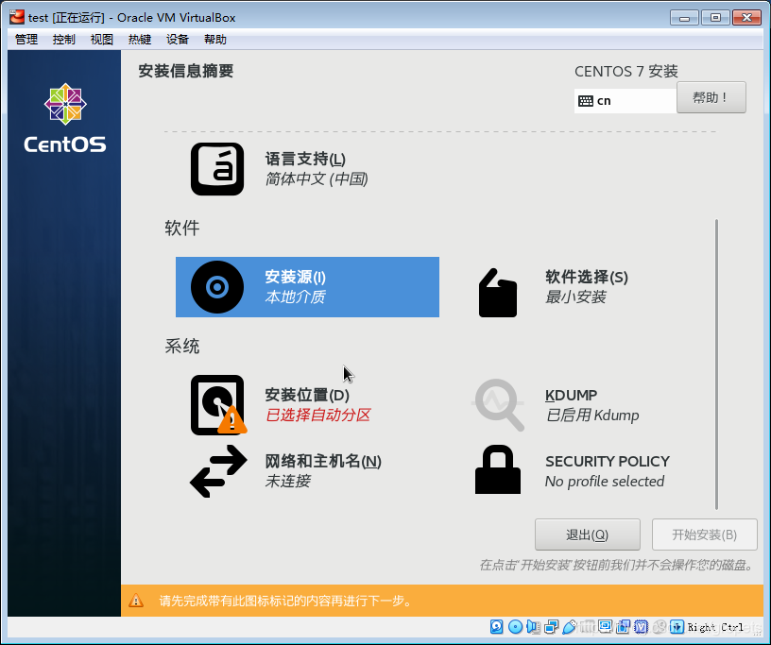This screenshot has height=645, width=771.
Task: Open the KDUMP settings label
Action: (571, 395)
